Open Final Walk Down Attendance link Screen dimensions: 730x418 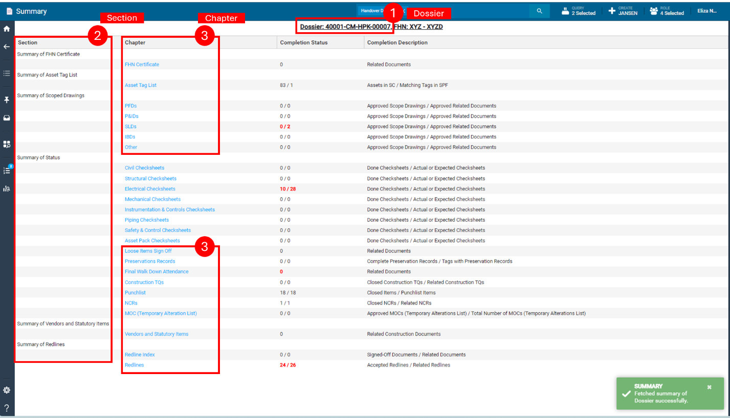coord(157,271)
